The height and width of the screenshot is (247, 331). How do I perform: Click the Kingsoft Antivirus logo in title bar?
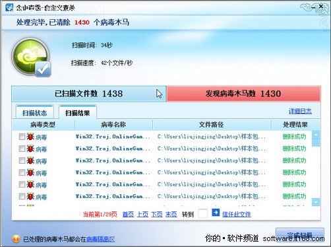click(x=9, y=7)
